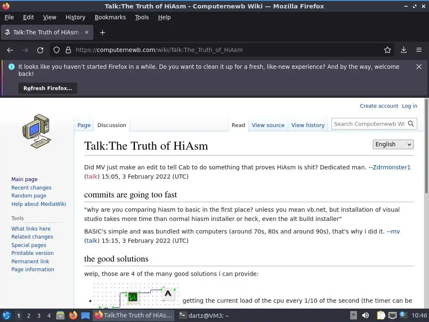The height and width of the screenshot is (322, 429).
Task: Open Printable version link
Action: [x=33, y=253]
